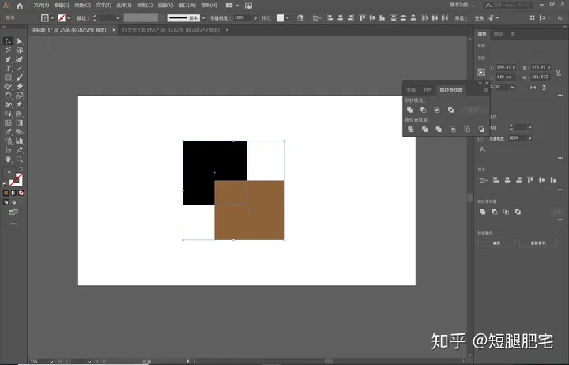569x365 pixels.
Task: Click Unite in floating Pathfinder panel
Action: tap(409, 111)
